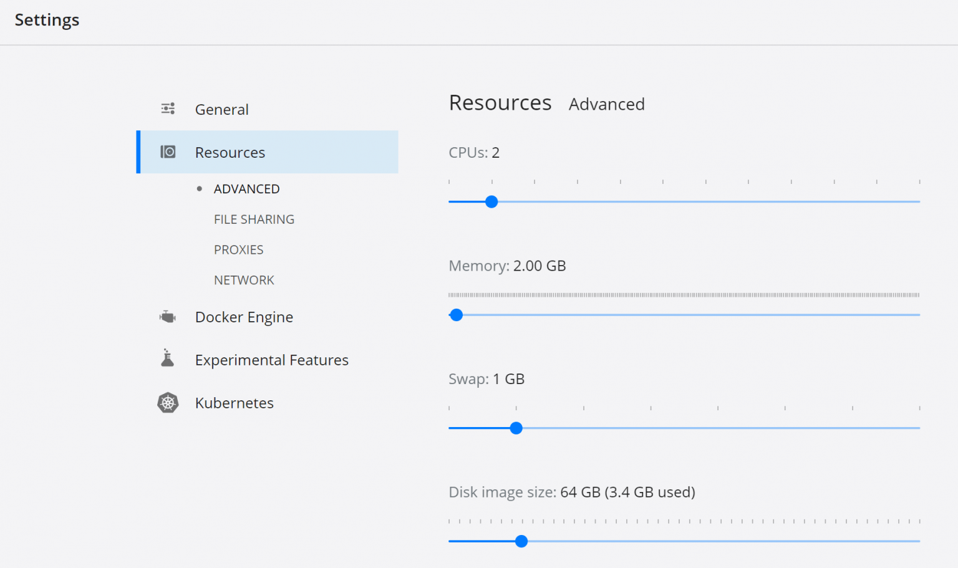Click the Disk image size slider handle

(521, 541)
